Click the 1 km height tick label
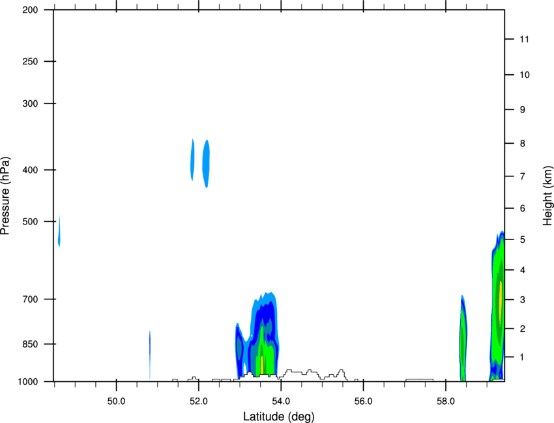 click(x=522, y=357)
